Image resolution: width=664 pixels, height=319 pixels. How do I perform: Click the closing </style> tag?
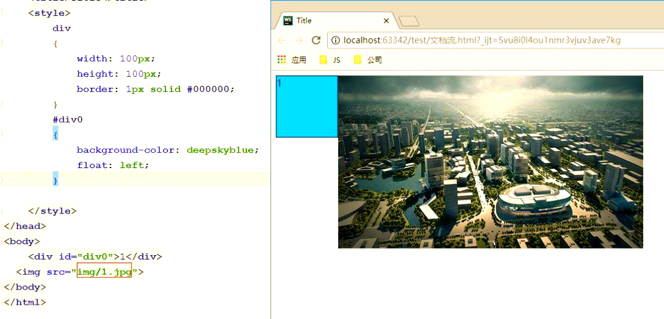[52, 211]
